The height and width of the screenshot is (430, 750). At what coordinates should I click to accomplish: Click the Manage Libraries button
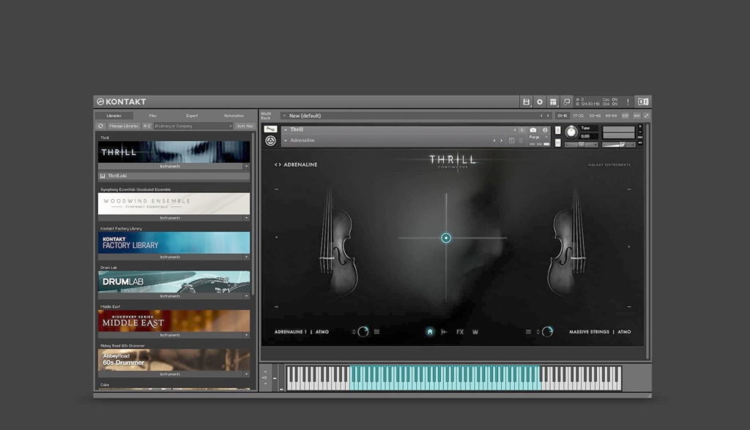point(123,126)
